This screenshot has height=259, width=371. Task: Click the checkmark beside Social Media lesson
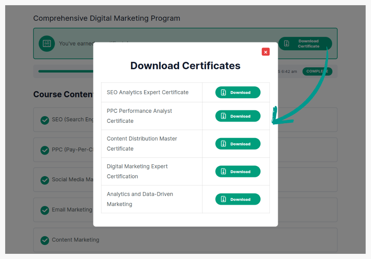coord(45,180)
